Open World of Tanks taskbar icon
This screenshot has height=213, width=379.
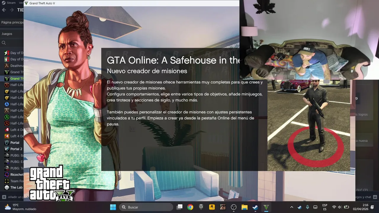click(x=201, y=207)
